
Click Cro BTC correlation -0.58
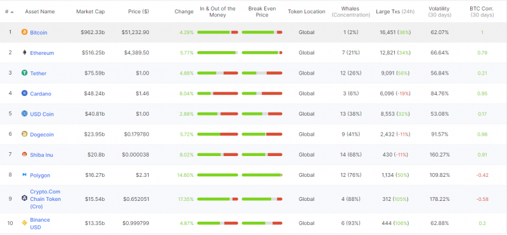coord(482,199)
